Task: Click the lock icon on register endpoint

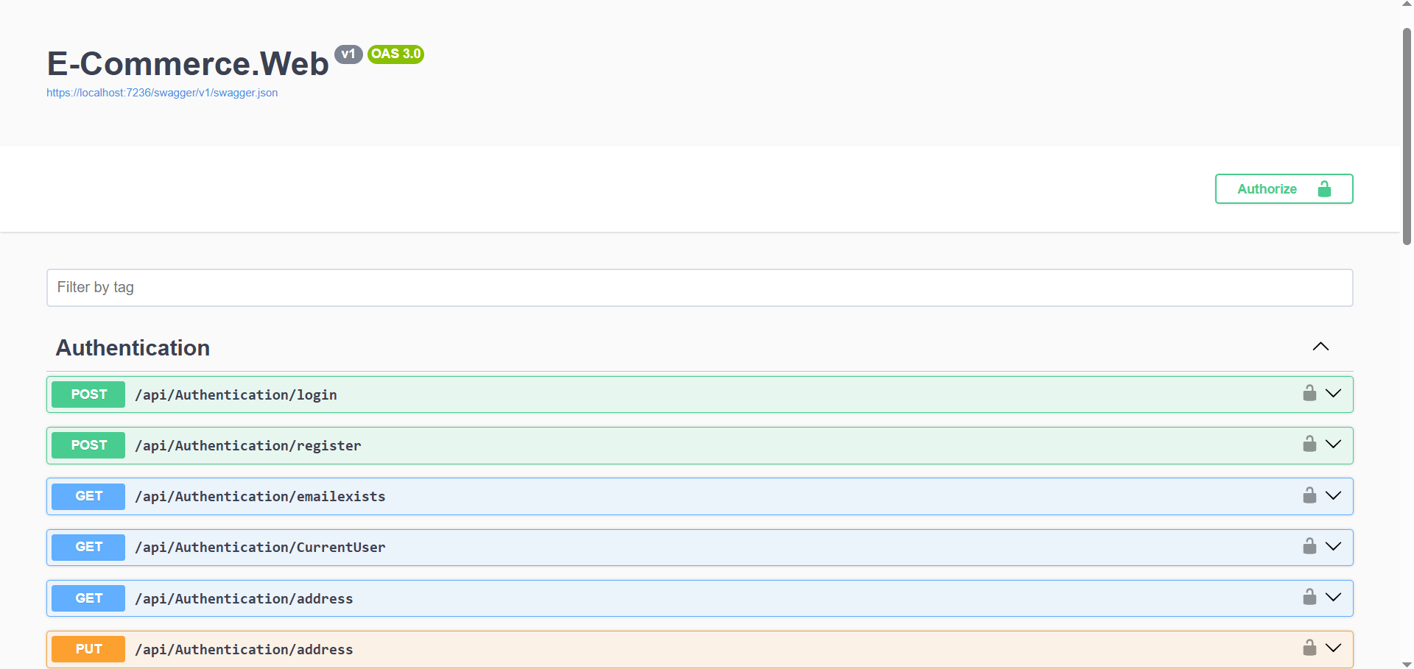Action: [1309, 444]
